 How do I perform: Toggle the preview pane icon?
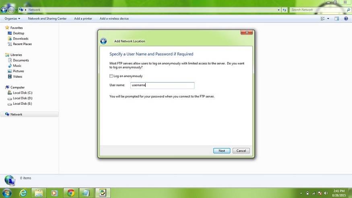pyautogui.click(x=336, y=19)
